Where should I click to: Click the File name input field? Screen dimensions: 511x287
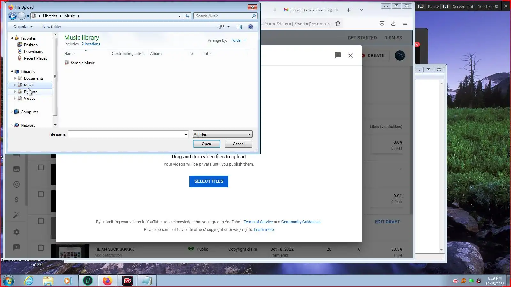coord(126,134)
